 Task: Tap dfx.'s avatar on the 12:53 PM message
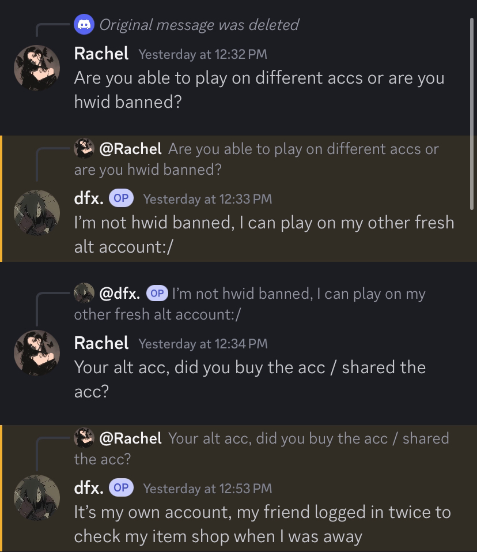click(x=37, y=498)
